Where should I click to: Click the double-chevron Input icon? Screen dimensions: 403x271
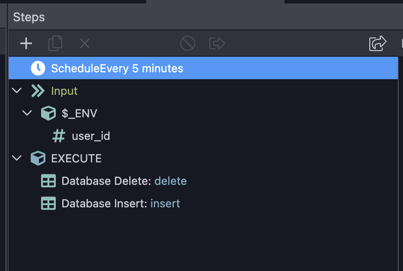(38, 90)
